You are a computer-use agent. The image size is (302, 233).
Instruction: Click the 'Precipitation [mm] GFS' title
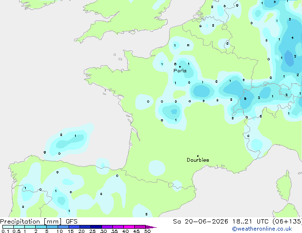tap(39, 222)
